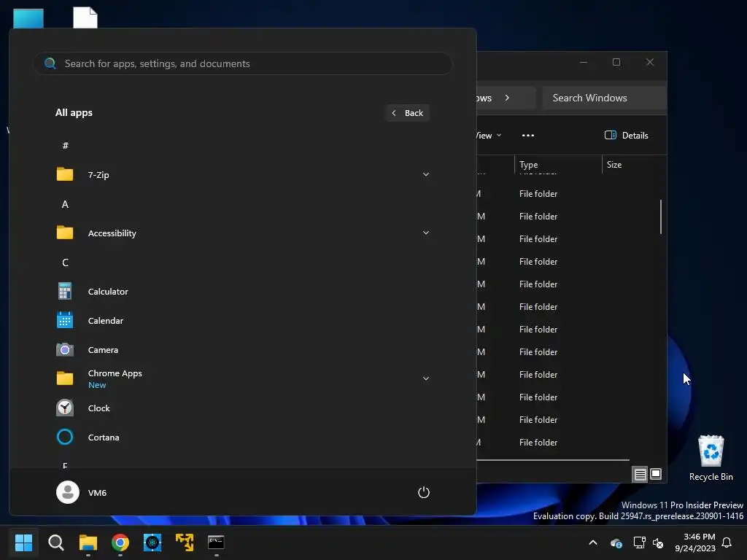
Task: Jump to the C letter index
Action: tap(65, 262)
